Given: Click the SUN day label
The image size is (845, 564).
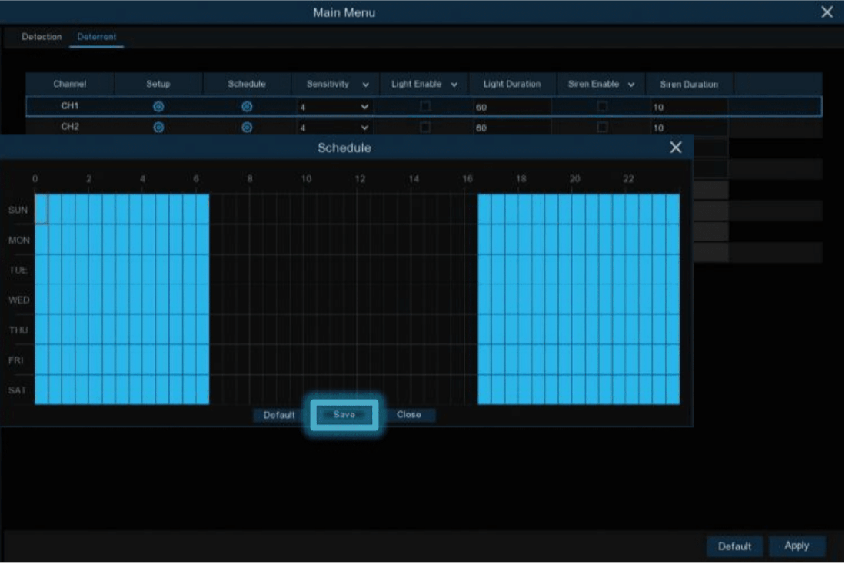Looking at the screenshot, I should click(x=18, y=210).
